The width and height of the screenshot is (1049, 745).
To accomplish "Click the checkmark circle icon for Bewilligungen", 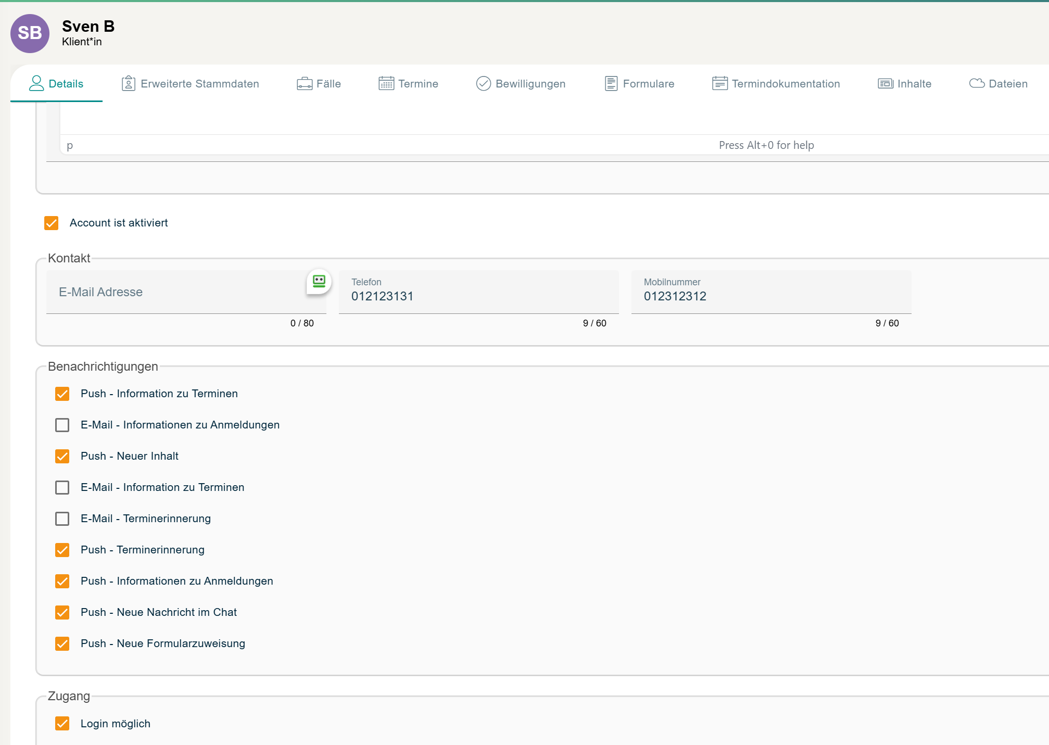I will pyautogui.click(x=483, y=83).
